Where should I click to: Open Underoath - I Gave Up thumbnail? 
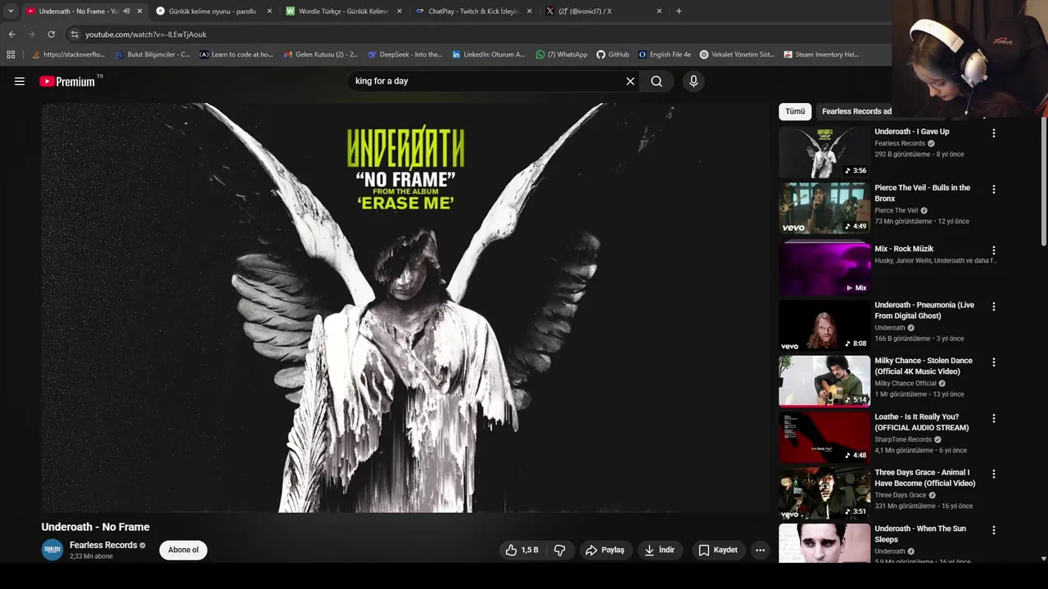point(824,152)
